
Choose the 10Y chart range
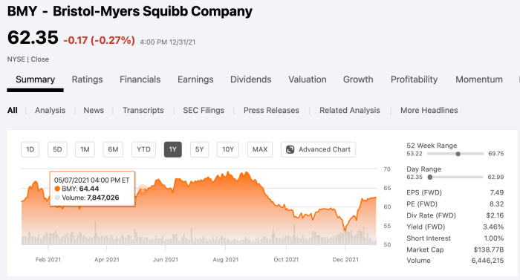228,149
